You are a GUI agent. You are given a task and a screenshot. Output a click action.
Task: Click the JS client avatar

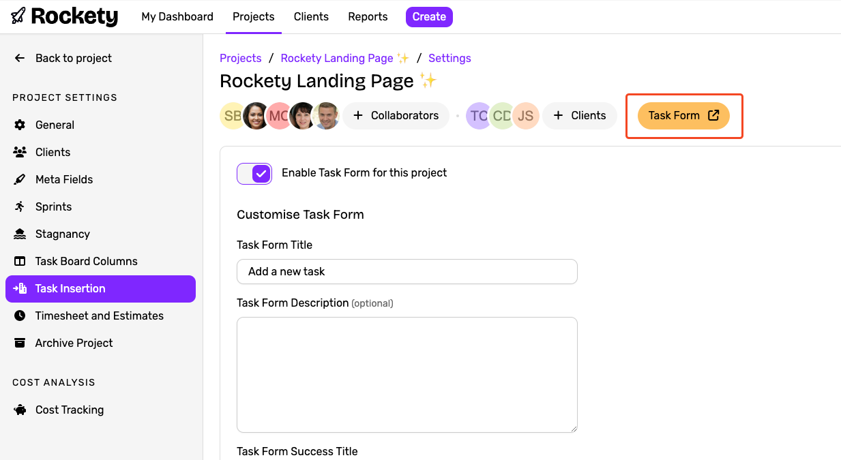pos(526,116)
